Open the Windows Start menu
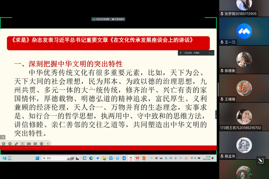Image resolution: width=269 pixels, height=179 pixels. coord(37,158)
